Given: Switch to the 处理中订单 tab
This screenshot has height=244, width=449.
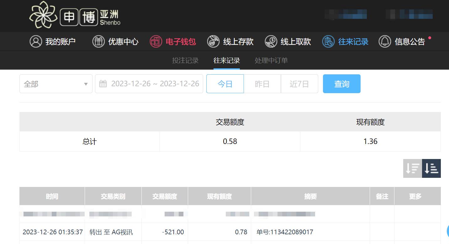Looking at the screenshot, I should coord(271,61).
